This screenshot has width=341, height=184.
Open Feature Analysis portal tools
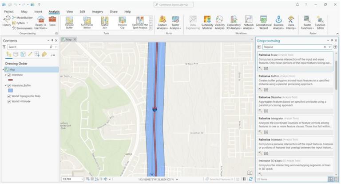click(163, 23)
